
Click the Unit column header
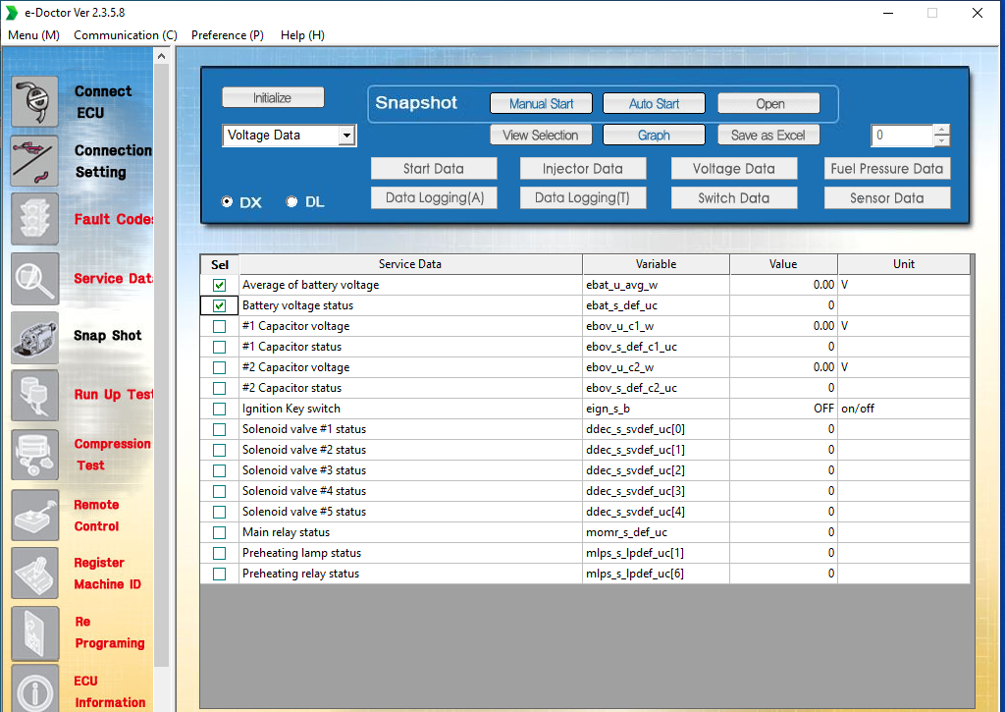pos(904,264)
